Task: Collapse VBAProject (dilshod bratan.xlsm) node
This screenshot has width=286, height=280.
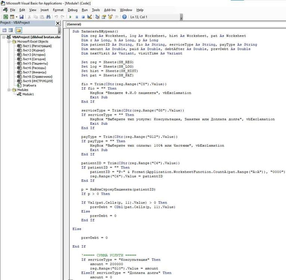Action: point(3,37)
